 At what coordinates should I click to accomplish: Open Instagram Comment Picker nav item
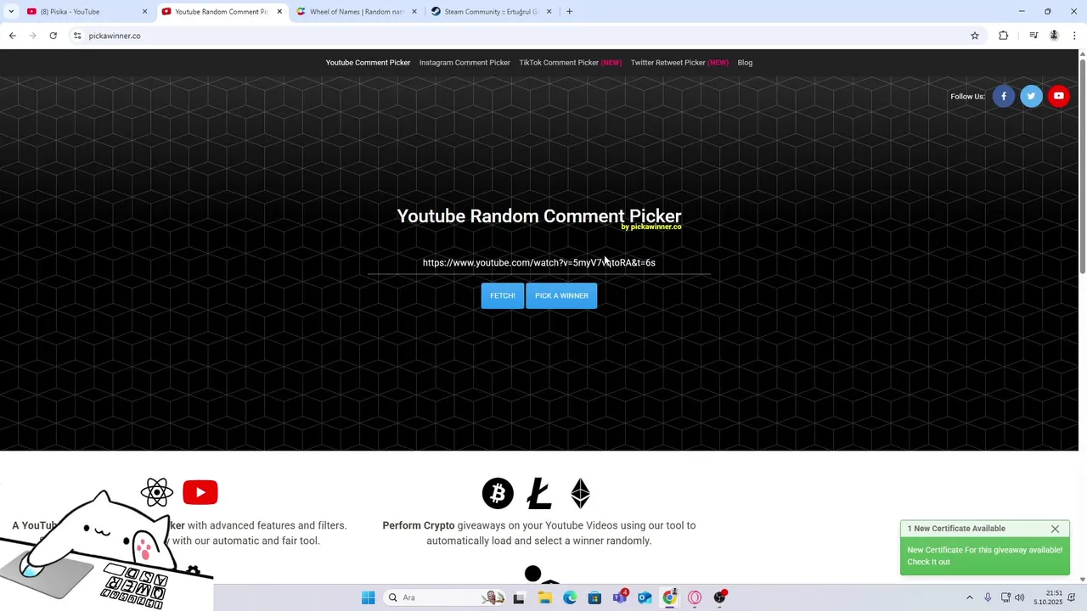[465, 62]
